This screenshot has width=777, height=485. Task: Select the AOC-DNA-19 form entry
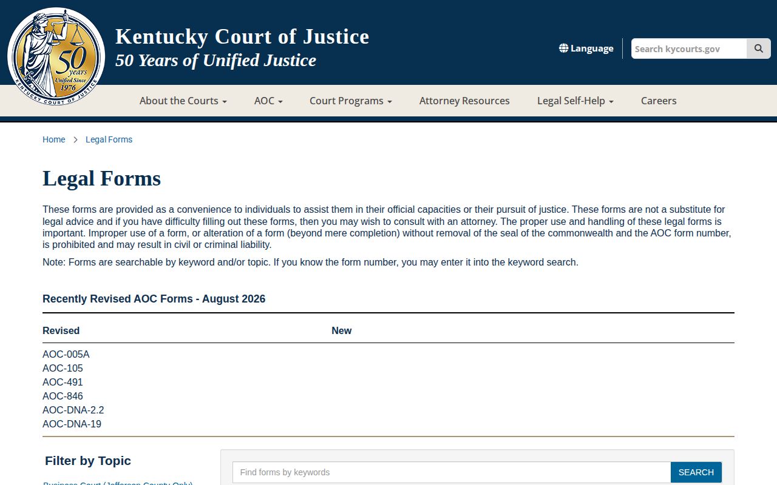[72, 424]
